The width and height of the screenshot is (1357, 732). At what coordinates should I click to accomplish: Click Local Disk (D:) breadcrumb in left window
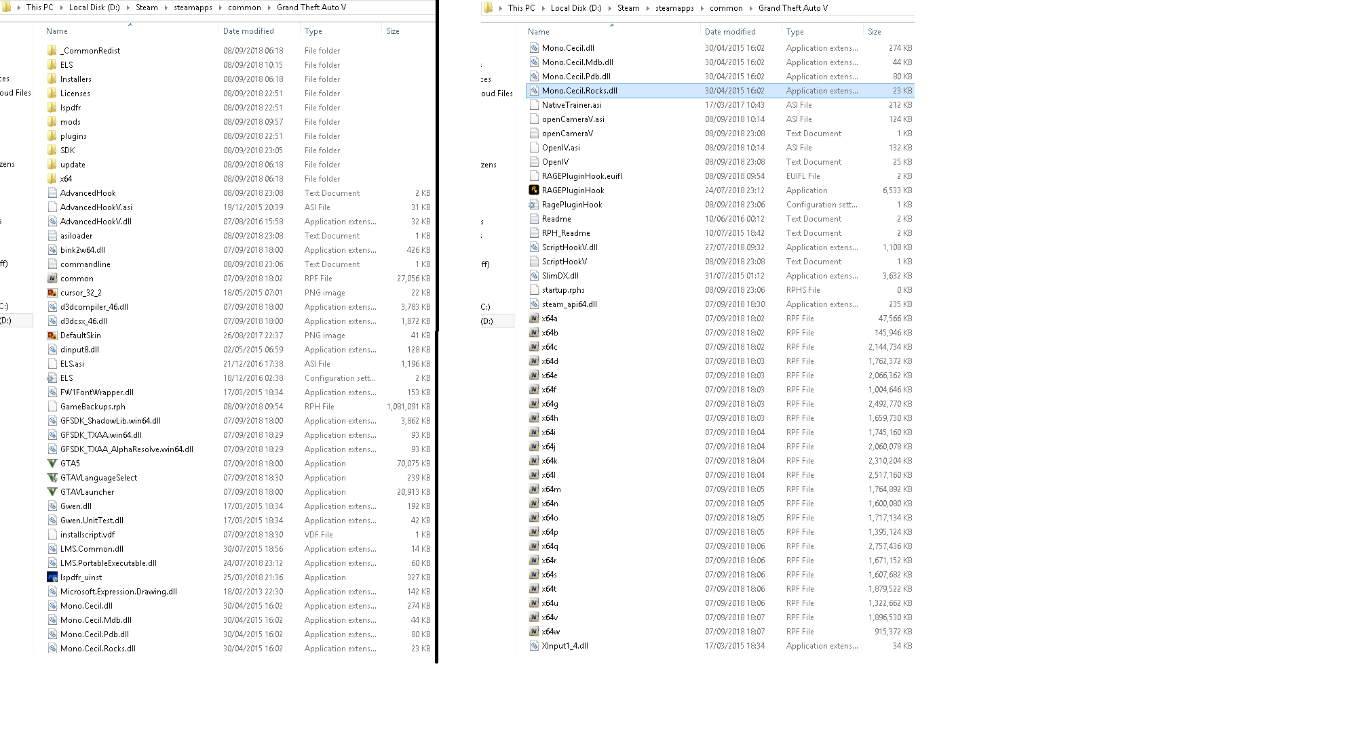point(94,7)
